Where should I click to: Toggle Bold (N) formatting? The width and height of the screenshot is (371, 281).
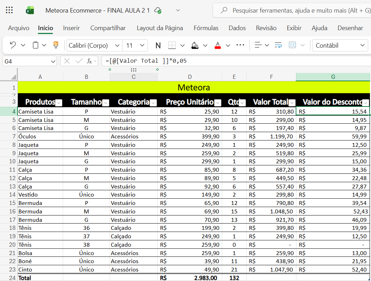[158, 46]
